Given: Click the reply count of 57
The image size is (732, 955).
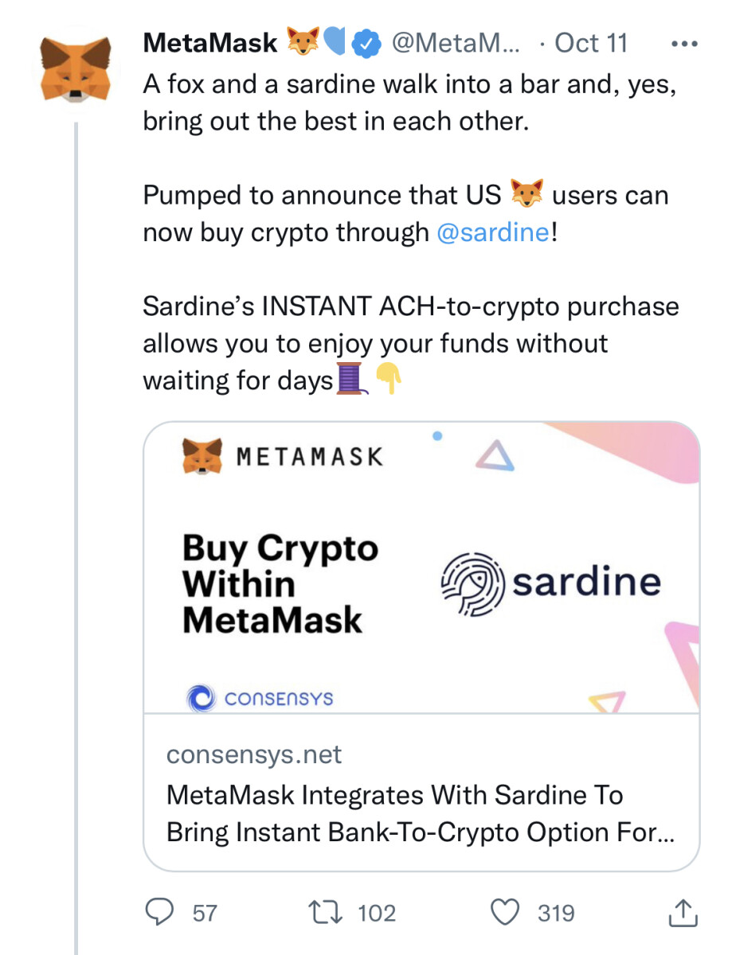Looking at the screenshot, I should (x=203, y=913).
